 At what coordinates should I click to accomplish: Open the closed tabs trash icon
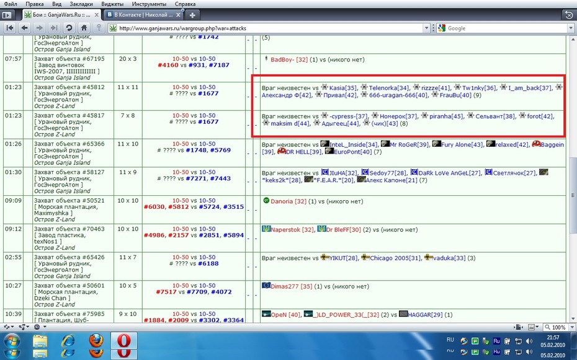[x=568, y=15]
